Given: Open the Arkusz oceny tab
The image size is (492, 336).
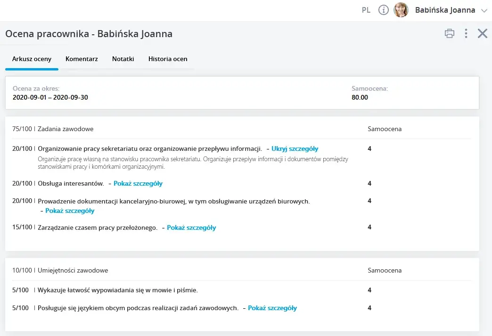Looking at the screenshot, I should (x=32, y=59).
